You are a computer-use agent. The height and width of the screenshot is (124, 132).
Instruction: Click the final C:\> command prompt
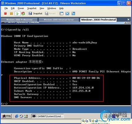click(x=4, y=104)
